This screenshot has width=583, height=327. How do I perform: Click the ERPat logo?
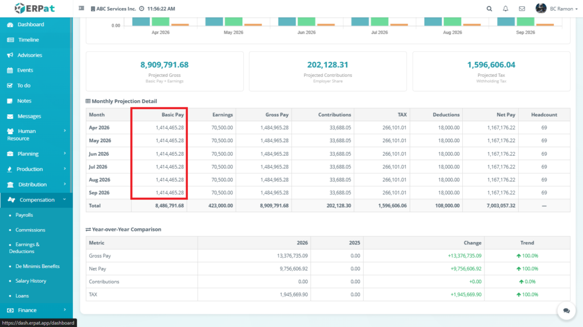tap(36, 9)
